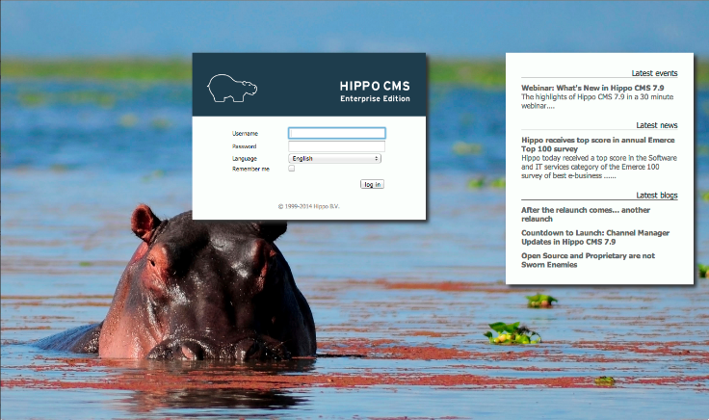Click the Latest news heading

657,125
